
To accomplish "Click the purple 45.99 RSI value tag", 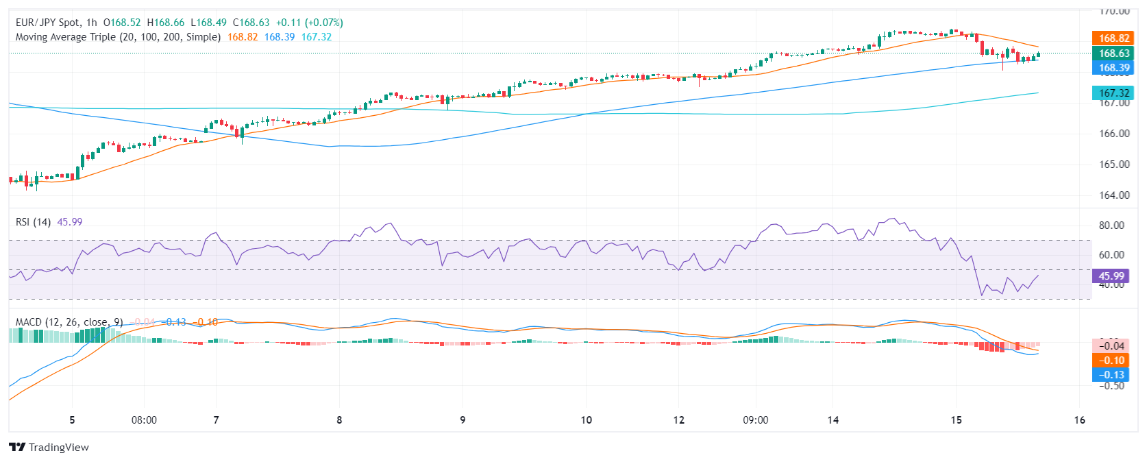I will tap(1111, 276).
